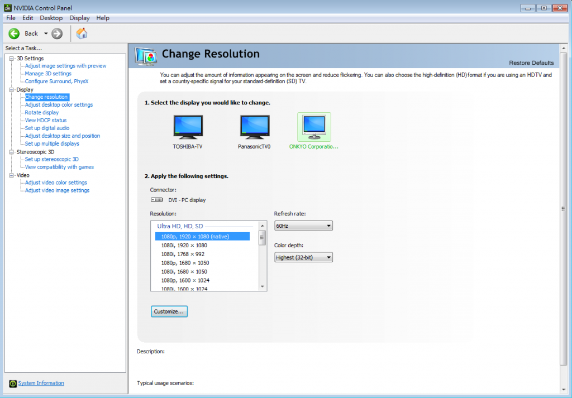Click the NVIDIA title bar icon

8,8
